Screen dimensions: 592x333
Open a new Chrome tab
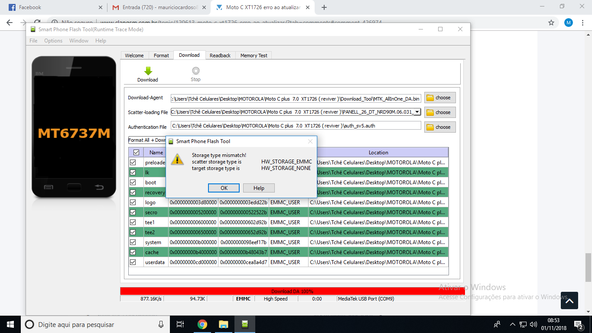324,7
